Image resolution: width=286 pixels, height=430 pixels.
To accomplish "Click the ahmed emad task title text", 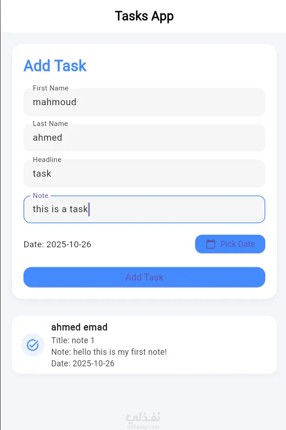I will [79, 327].
